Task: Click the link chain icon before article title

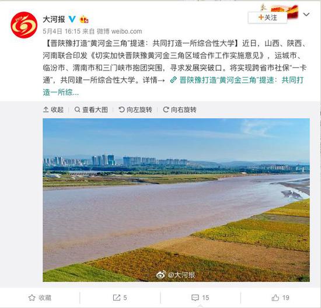Action: tap(173, 80)
